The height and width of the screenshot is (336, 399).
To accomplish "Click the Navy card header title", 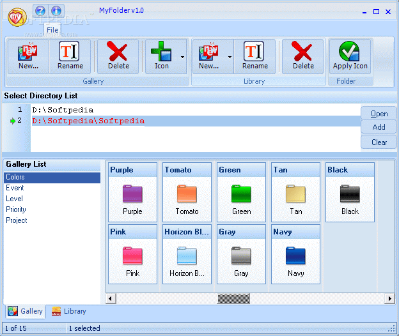I will tap(283, 232).
